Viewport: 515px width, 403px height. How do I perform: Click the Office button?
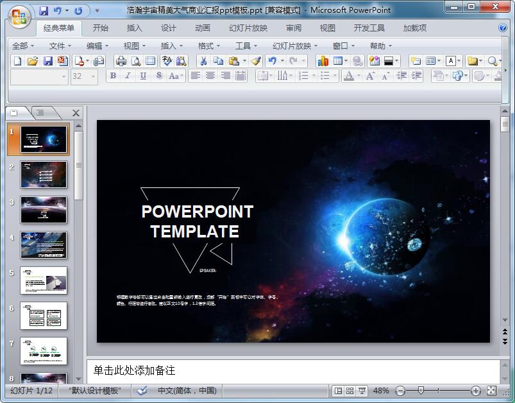pos(19,16)
